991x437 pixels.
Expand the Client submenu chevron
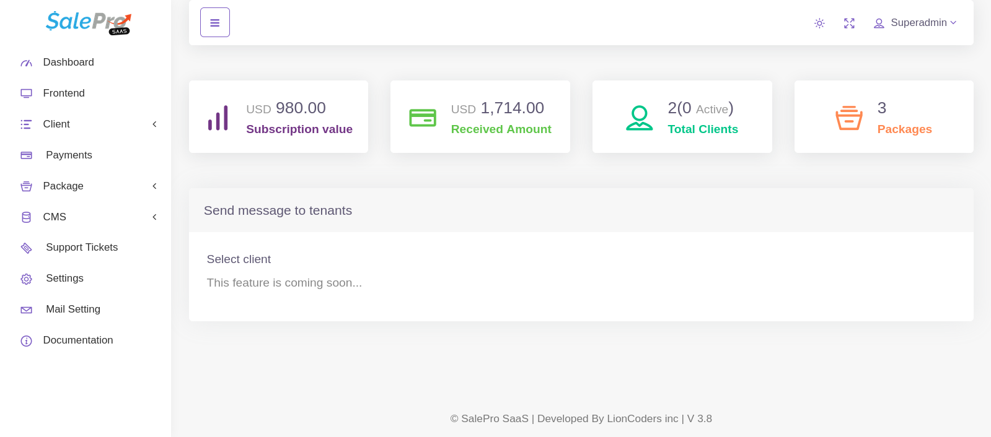pyautogui.click(x=154, y=124)
